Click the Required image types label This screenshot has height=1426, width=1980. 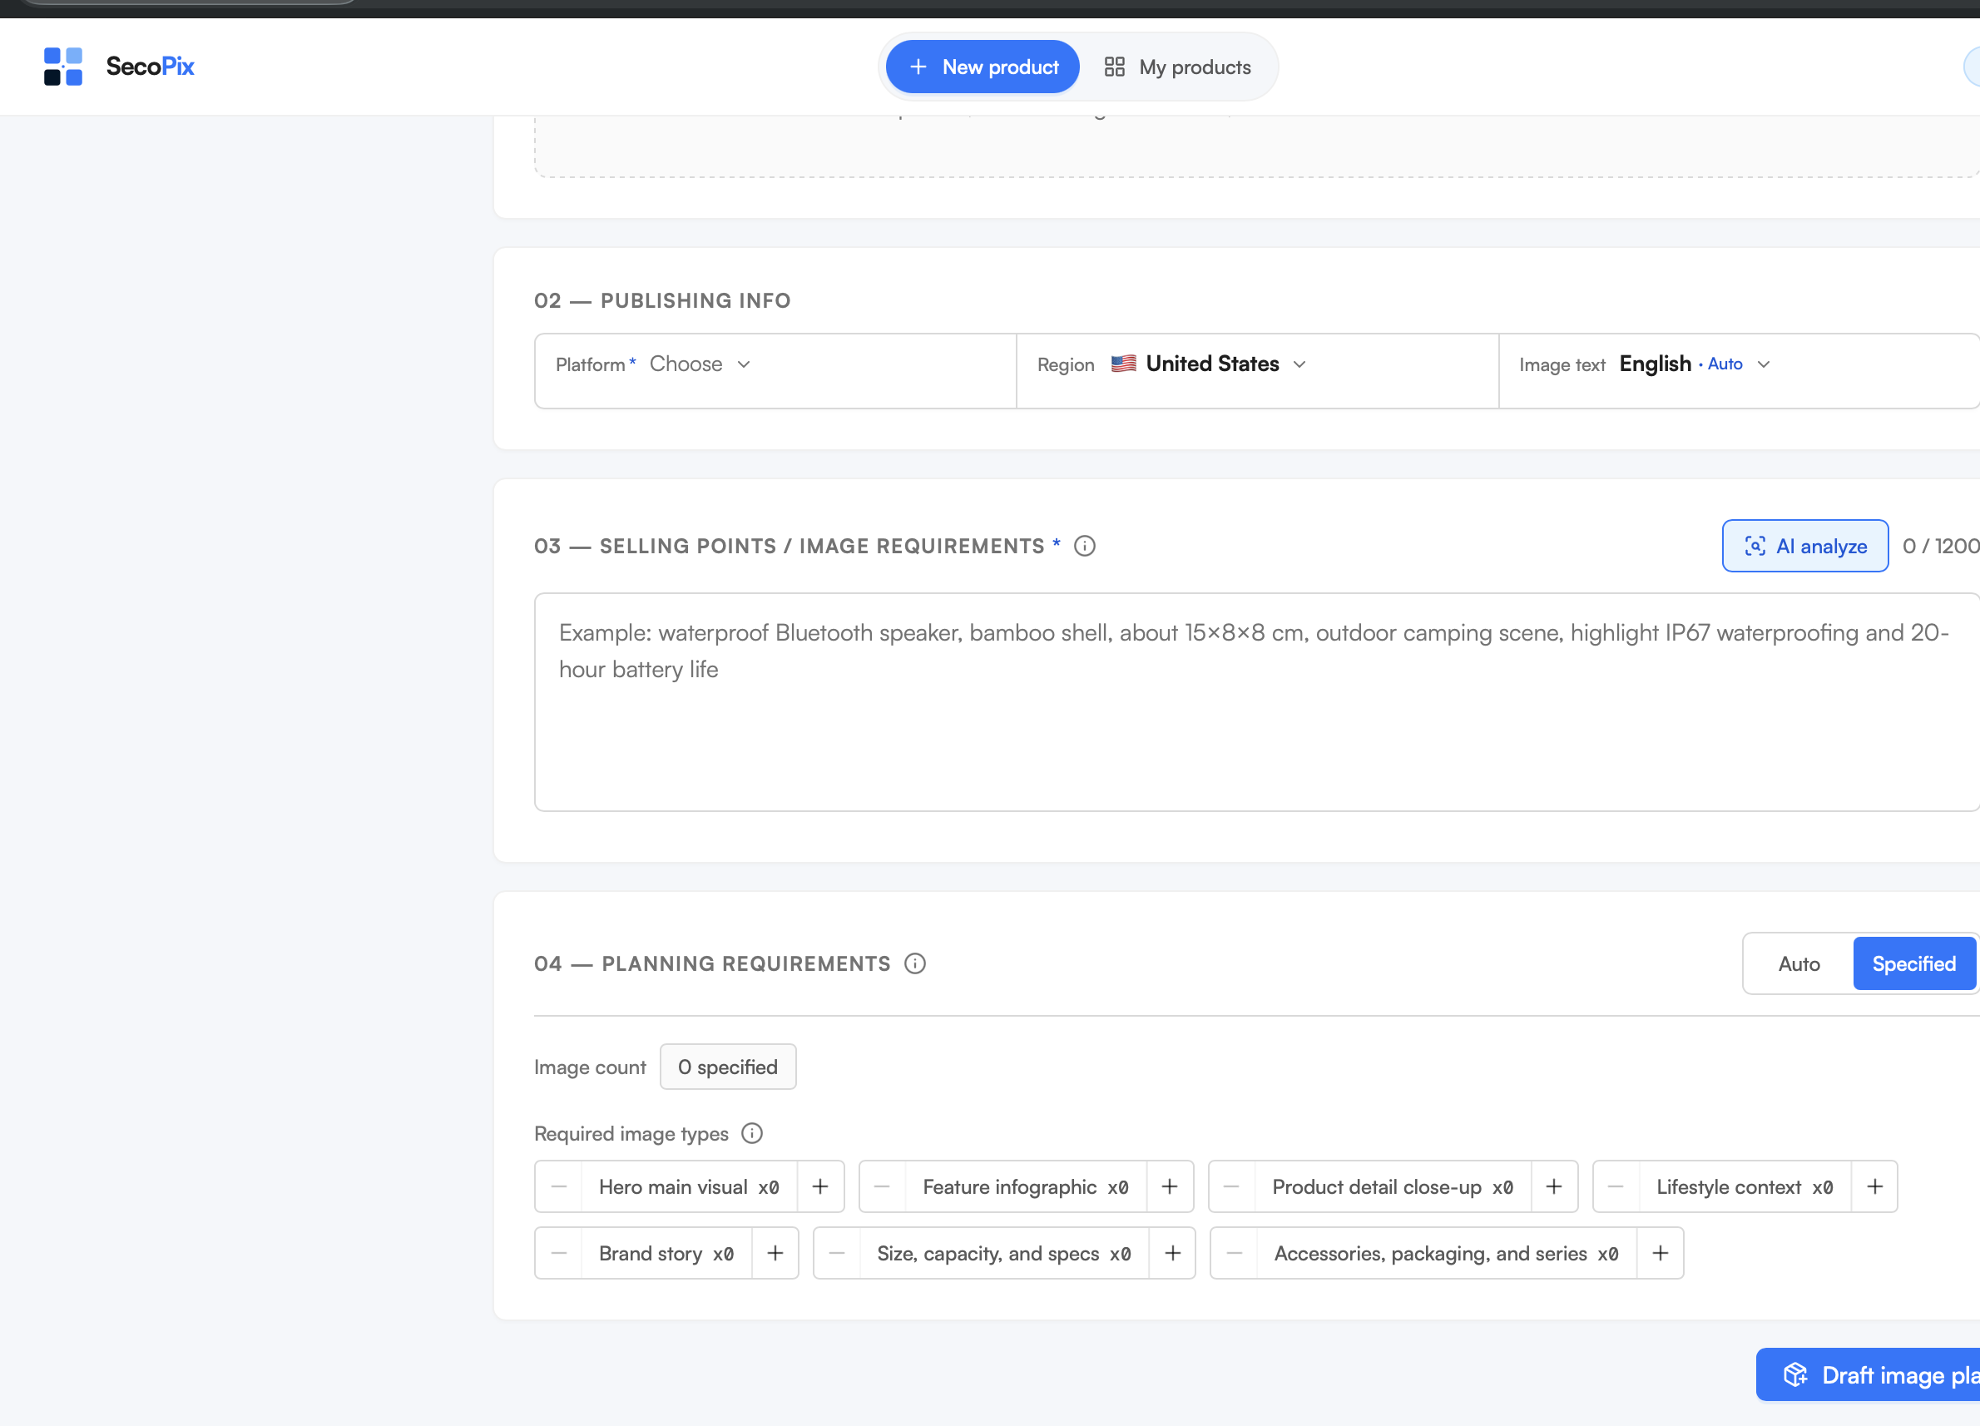point(631,1133)
